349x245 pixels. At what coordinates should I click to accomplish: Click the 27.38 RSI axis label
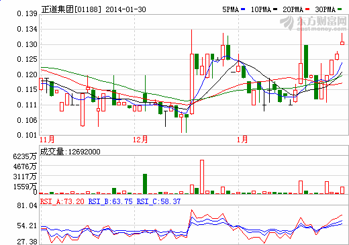(27, 242)
